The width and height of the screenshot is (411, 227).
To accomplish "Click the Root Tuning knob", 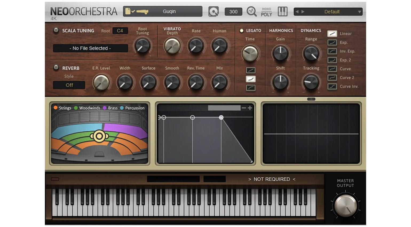I will coord(142,46).
